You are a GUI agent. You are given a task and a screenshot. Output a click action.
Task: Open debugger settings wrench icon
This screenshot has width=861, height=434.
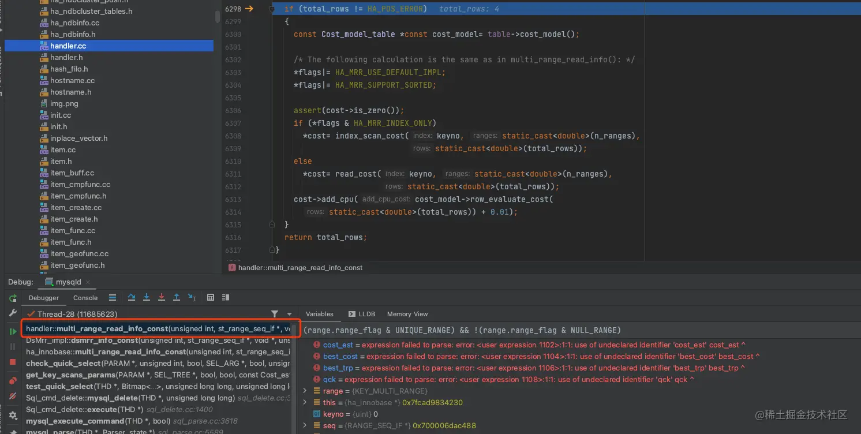click(12, 313)
